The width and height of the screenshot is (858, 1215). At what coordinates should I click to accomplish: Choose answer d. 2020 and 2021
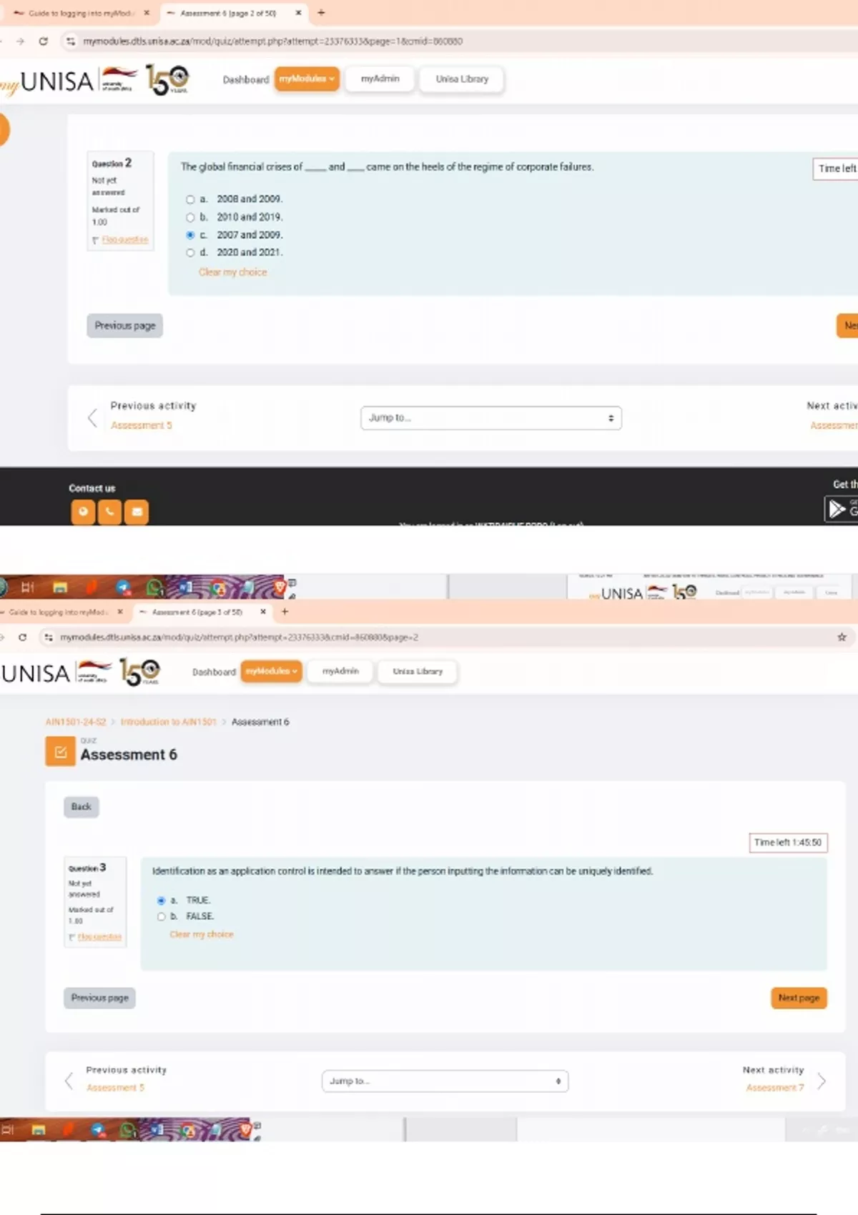(x=190, y=252)
